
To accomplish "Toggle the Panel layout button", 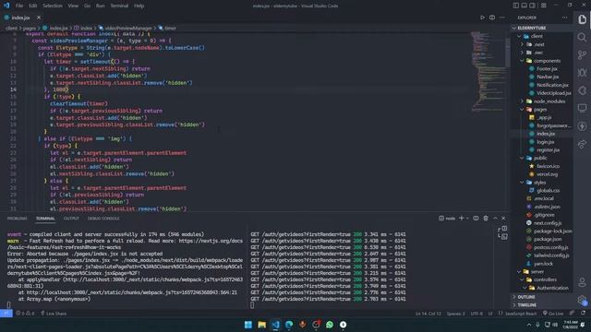I will pos(524,6).
